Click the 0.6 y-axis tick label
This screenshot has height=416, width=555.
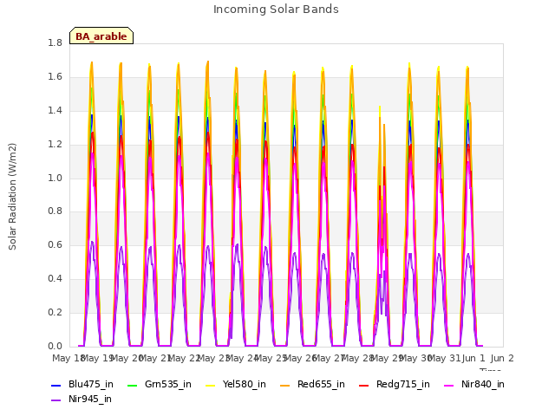pos(55,245)
